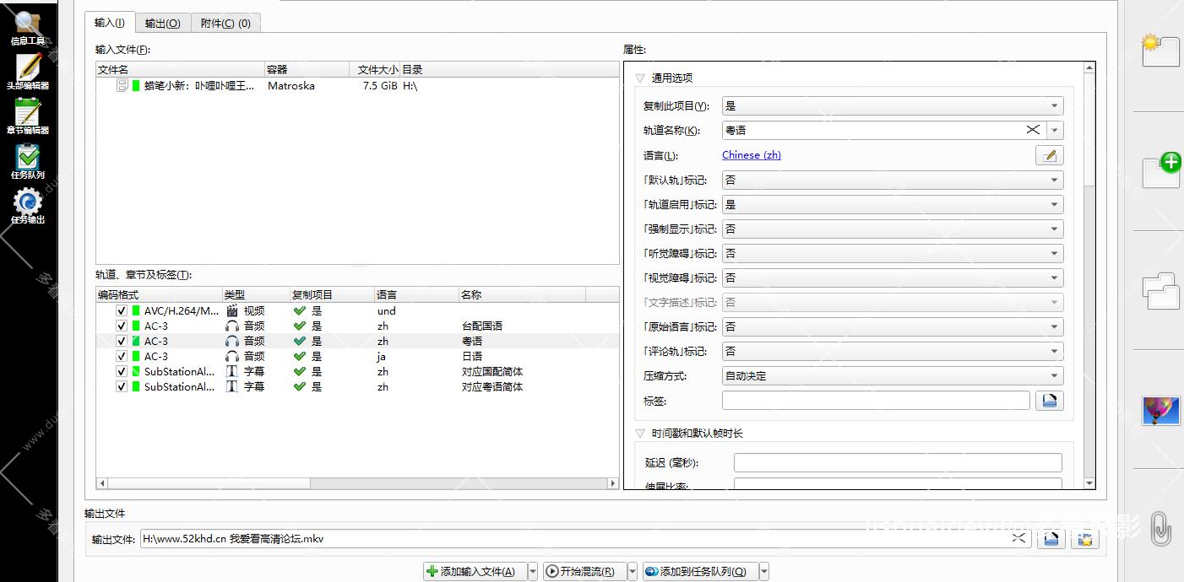
Task: Uncheck the 日语 audio track checkbox
Action: click(122, 356)
